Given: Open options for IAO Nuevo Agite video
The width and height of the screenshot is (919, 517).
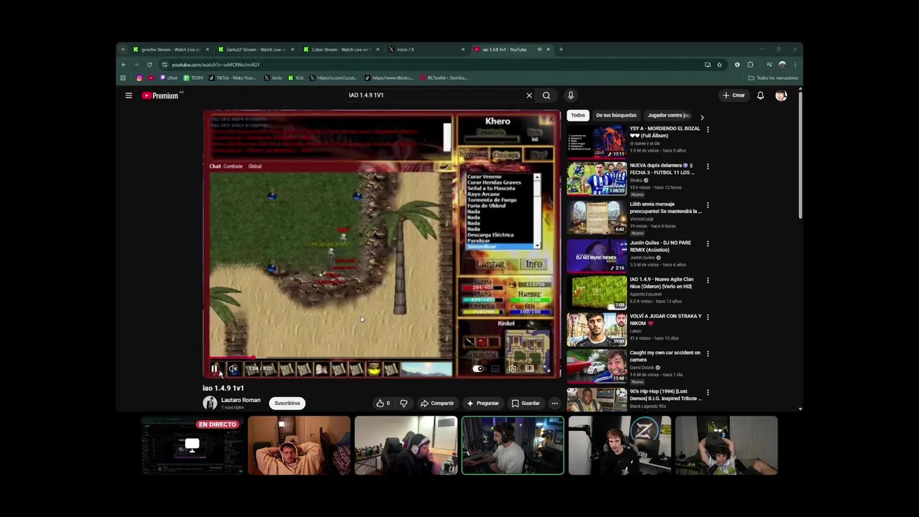Looking at the screenshot, I should coord(707,281).
